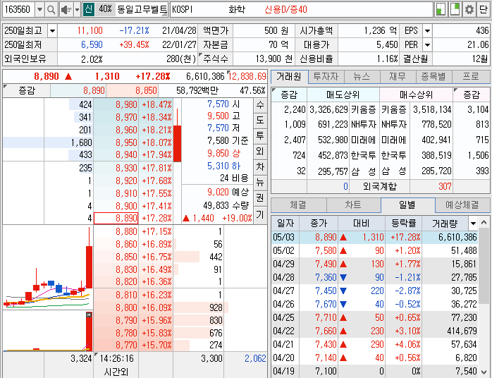This screenshot has height=378, width=492.
Task: Click the 차 side button
Action: [260, 167]
